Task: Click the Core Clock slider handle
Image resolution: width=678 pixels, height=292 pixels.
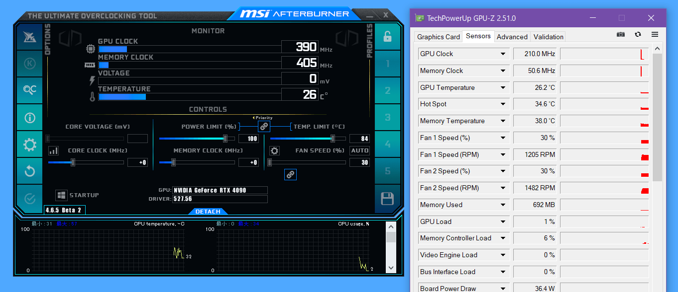Action: point(73,162)
